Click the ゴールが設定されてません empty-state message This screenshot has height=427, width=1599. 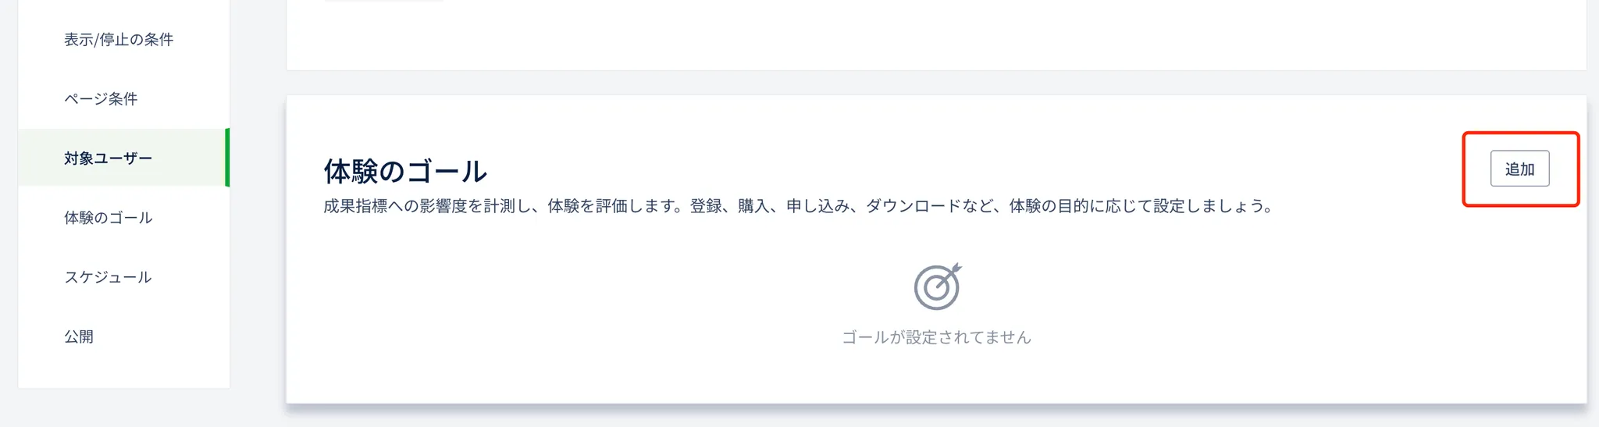tap(937, 337)
